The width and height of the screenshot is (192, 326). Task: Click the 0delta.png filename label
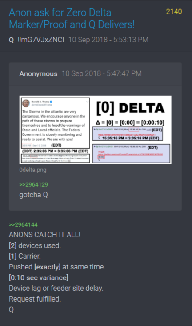point(33,170)
